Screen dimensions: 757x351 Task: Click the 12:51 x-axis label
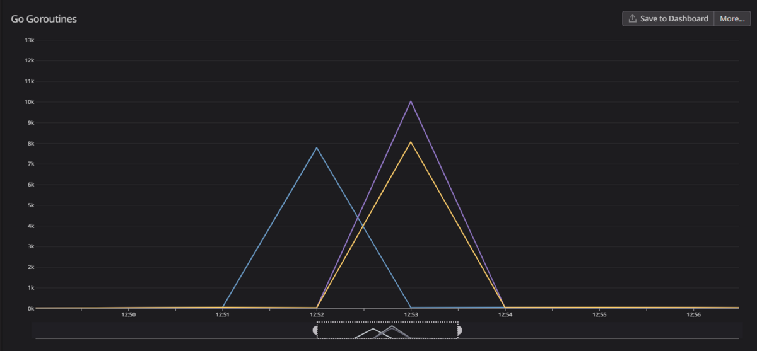pos(222,314)
